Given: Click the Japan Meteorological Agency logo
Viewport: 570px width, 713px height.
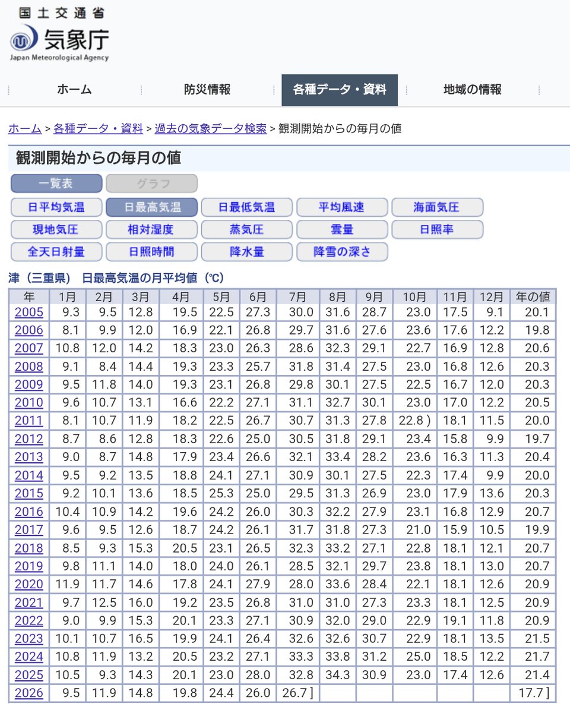Looking at the screenshot, I should [x=59, y=35].
